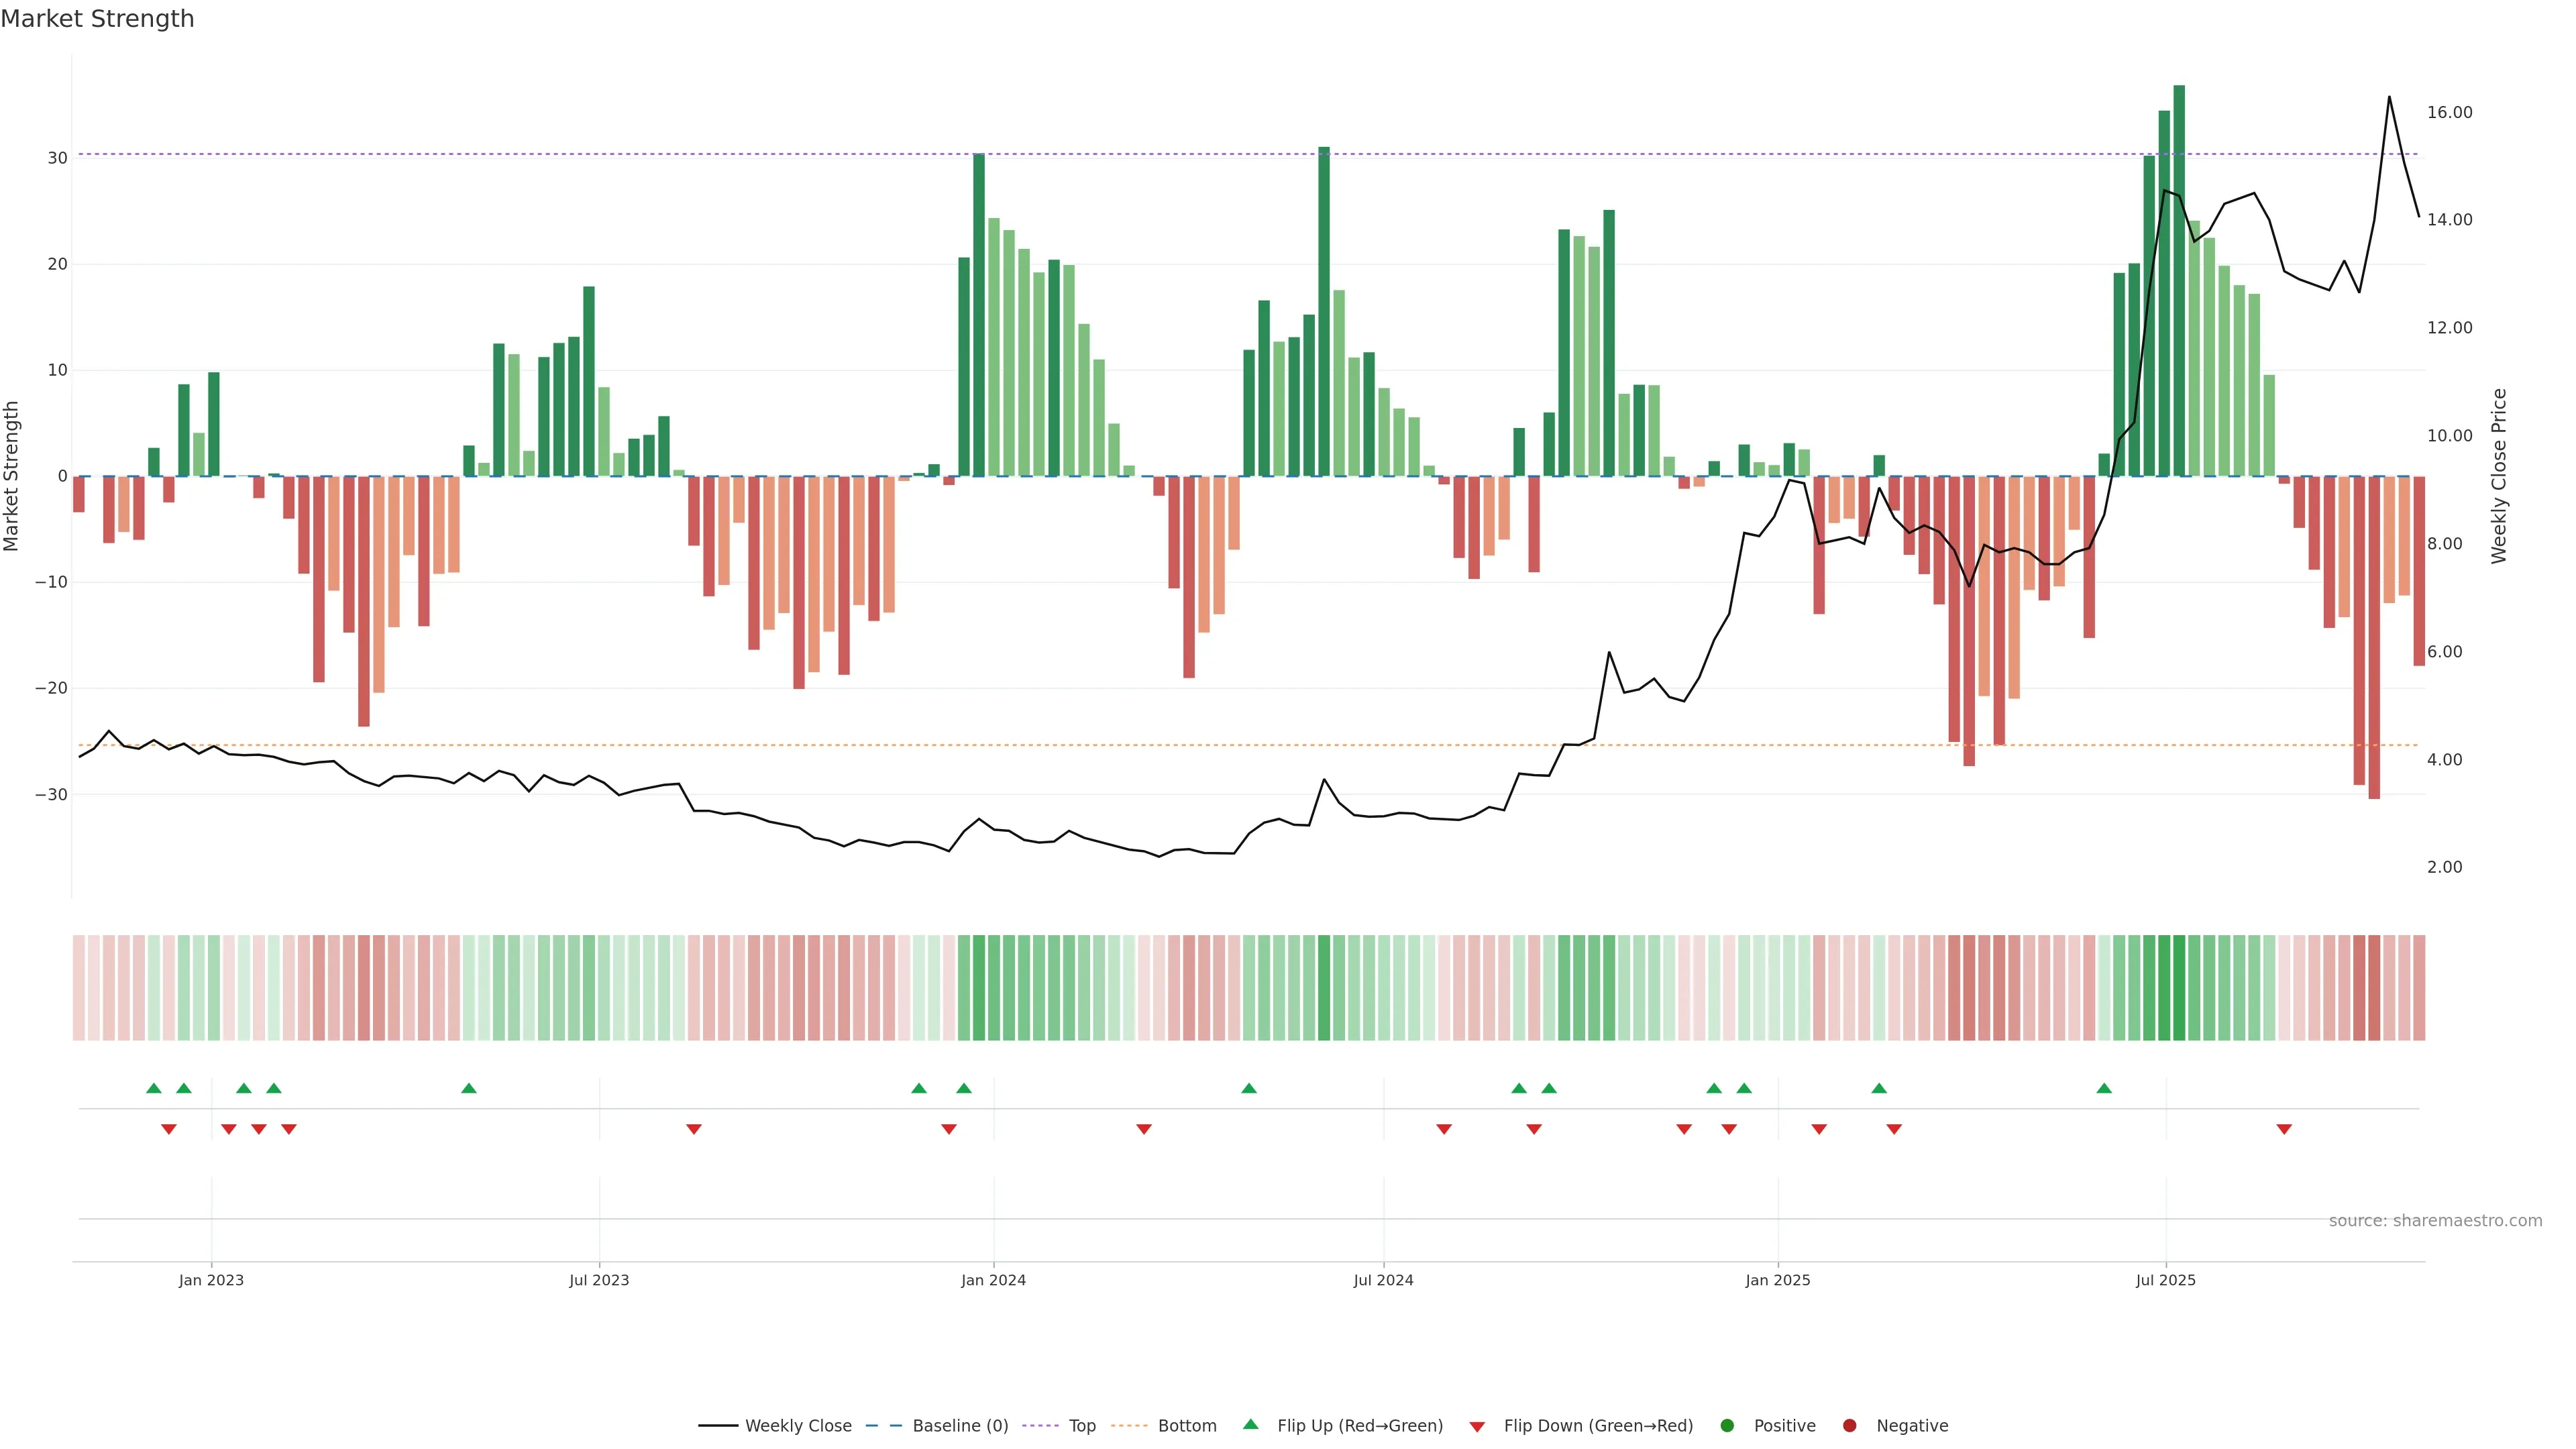
Task: Click the Weekly Close Price axis title
Action: pos(2499,476)
